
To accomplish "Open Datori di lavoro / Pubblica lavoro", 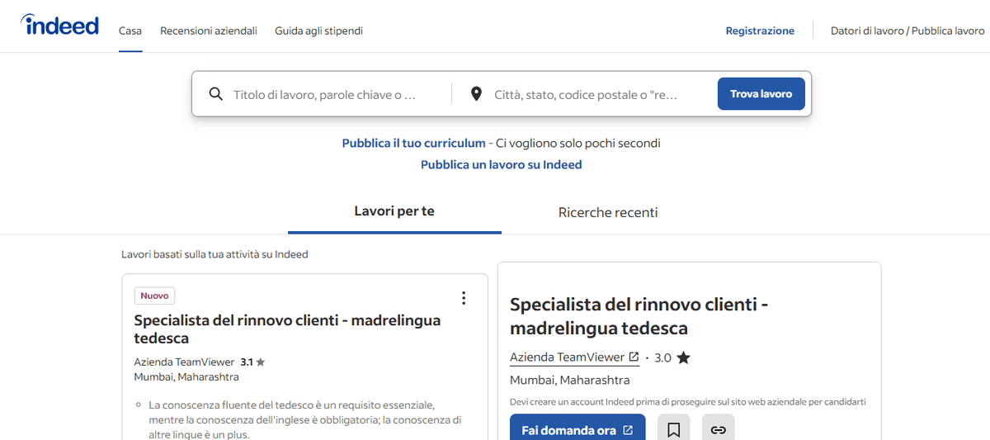I will 907,31.
